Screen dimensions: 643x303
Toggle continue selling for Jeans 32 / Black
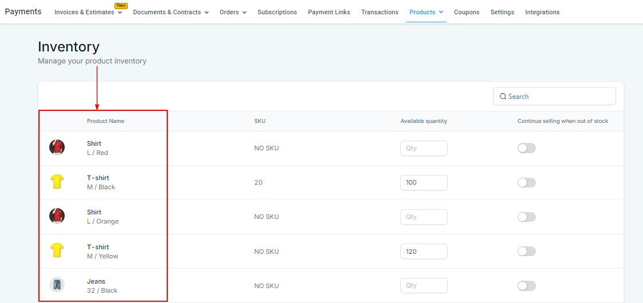coord(527,286)
